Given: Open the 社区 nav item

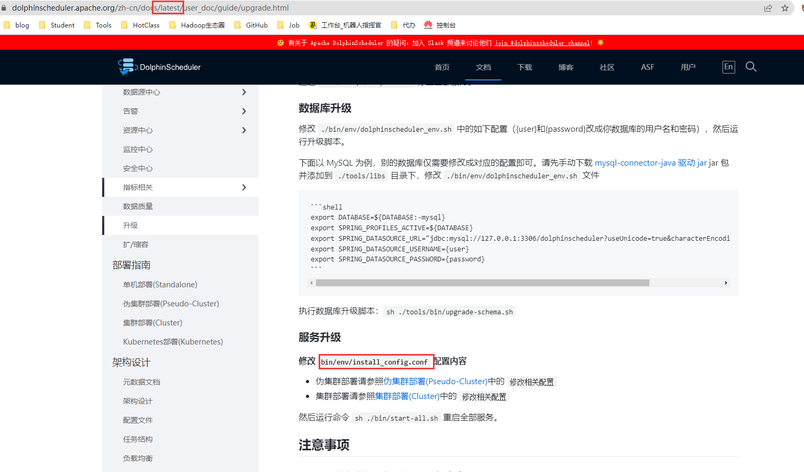Looking at the screenshot, I should (607, 67).
